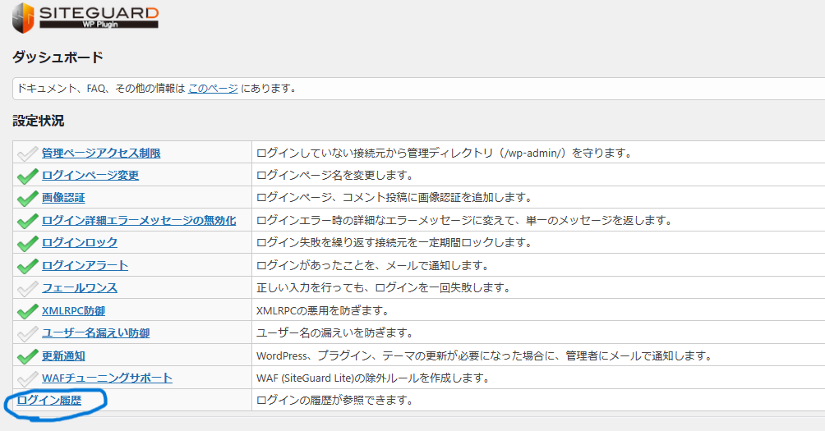Open WAFチューニングサポート link
The height and width of the screenshot is (431, 825).
tap(107, 378)
